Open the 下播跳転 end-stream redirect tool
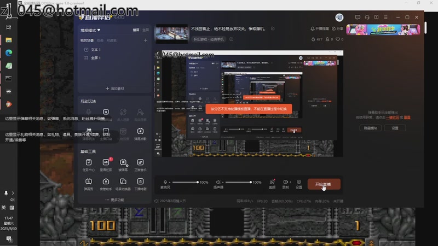Viewport: 438px width, 246px height. pyautogui.click(x=140, y=184)
